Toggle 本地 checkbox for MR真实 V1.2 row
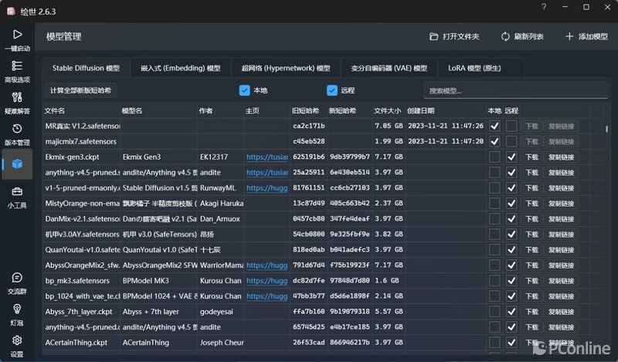The height and width of the screenshot is (362, 618). [x=494, y=126]
